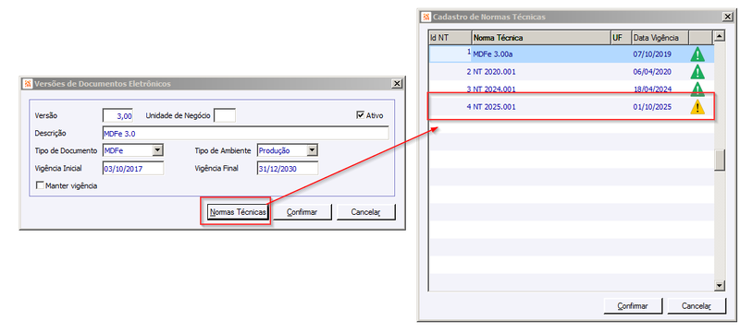Click the Vigência Final date field
The height and width of the screenshot is (333, 740).
(x=288, y=169)
